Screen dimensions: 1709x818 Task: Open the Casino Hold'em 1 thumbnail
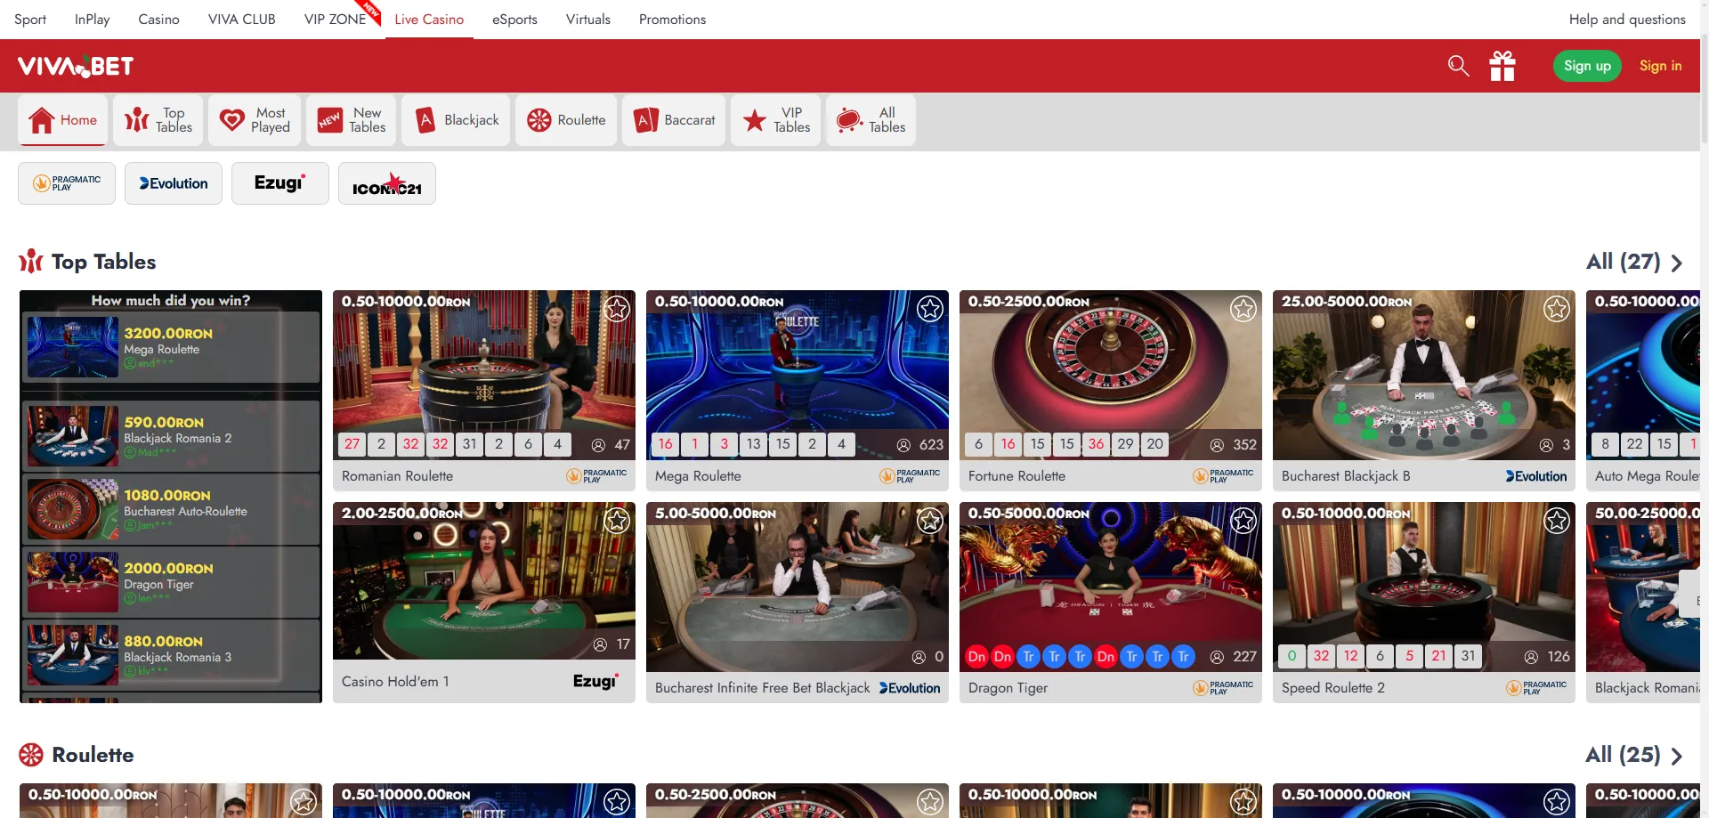484,580
